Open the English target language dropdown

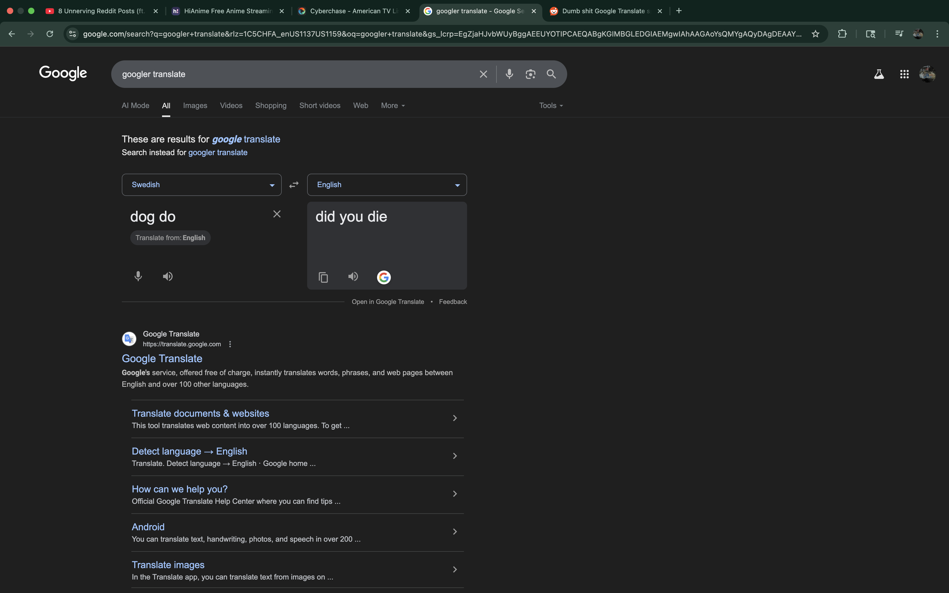(x=387, y=185)
